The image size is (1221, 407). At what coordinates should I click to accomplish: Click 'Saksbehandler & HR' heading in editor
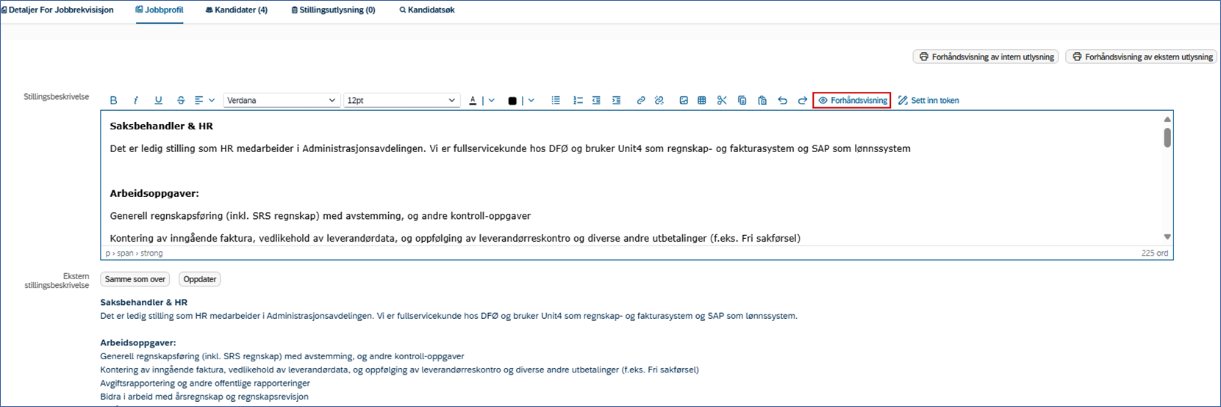click(161, 126)
